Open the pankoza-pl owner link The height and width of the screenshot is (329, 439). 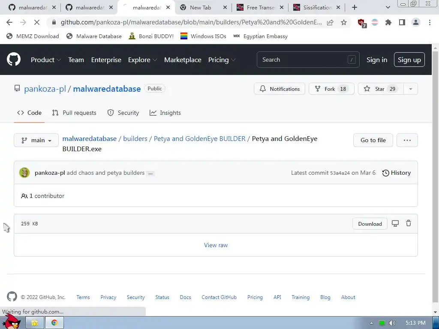(45, 89)
